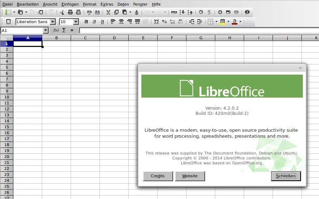
Task: Open the Einfügen menu
Action: (70, 4)
